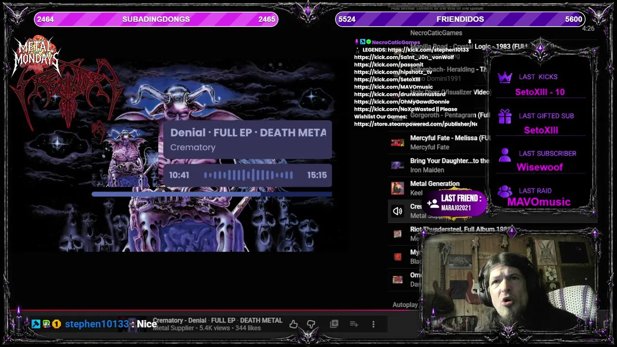Open the three-dot more options menu
617x347 pixels.
373,324
